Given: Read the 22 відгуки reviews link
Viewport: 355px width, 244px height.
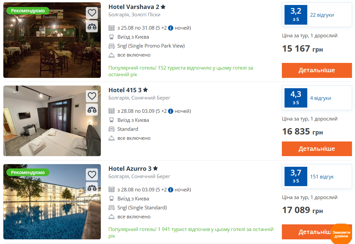Looking at the screenshot, I should point(322,15).
